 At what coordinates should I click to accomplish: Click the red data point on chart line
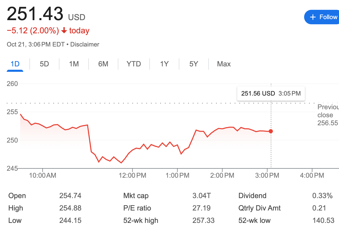click(x=271, y=131)
